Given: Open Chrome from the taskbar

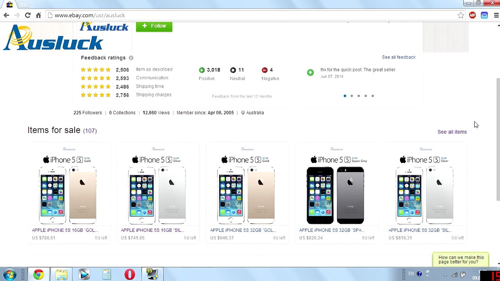Looking at the screenshot, I should point(38,275).
